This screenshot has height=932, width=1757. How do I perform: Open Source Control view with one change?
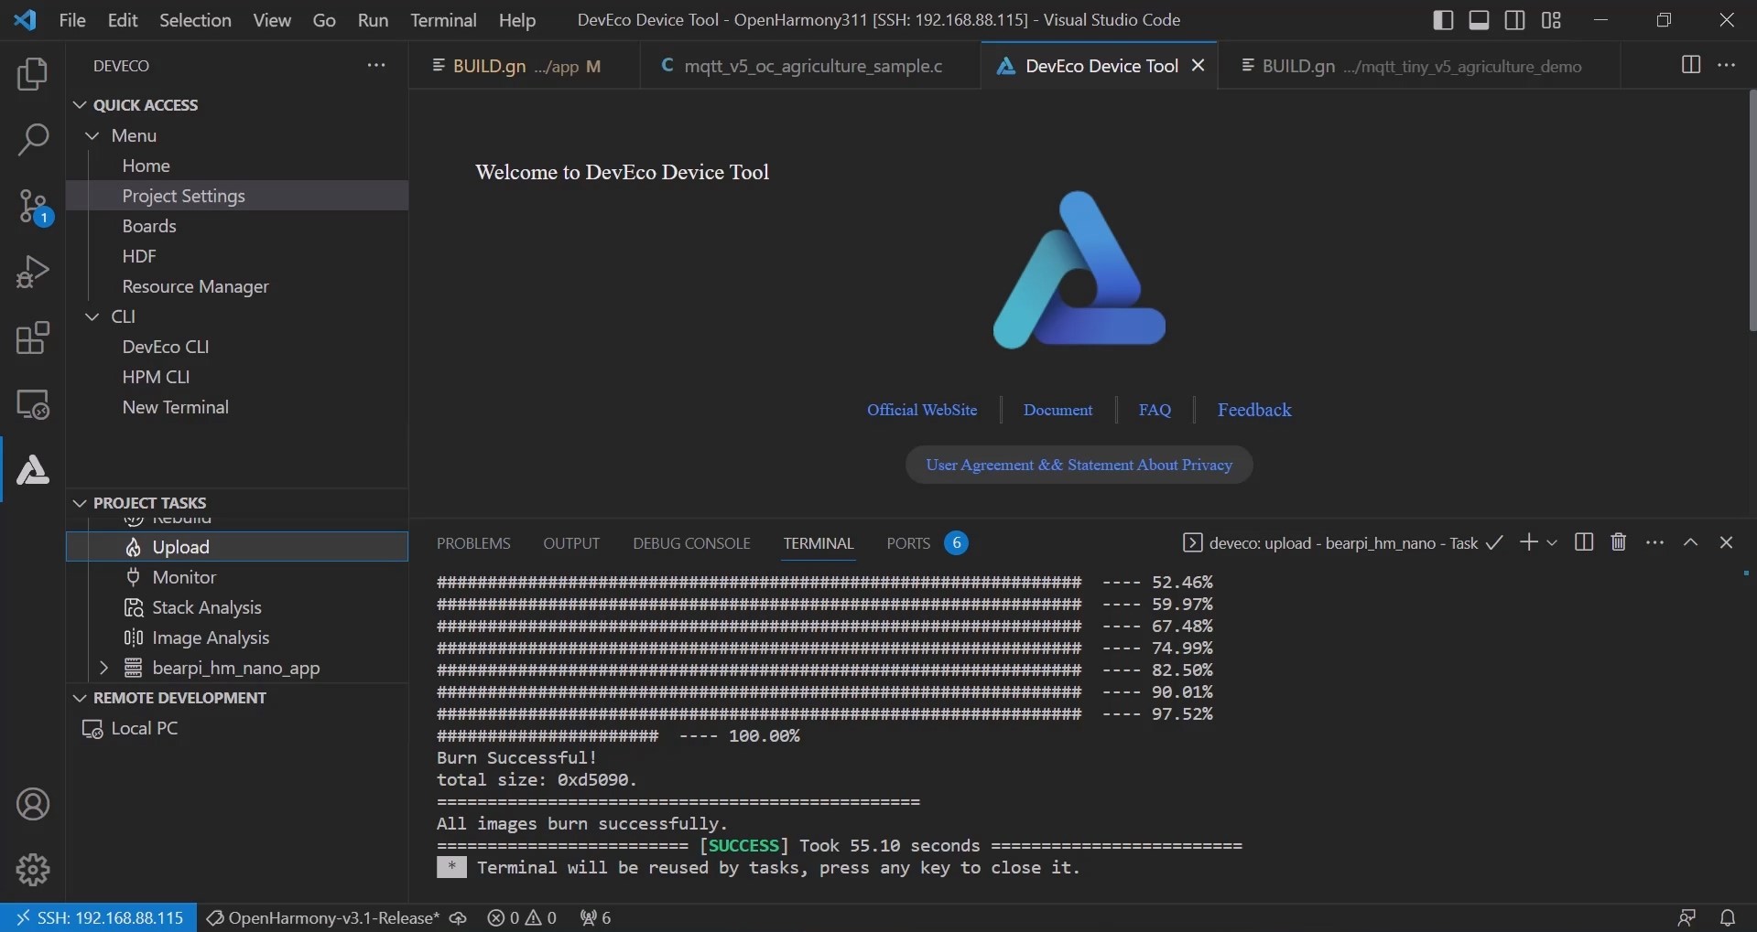tap(33, 207)
